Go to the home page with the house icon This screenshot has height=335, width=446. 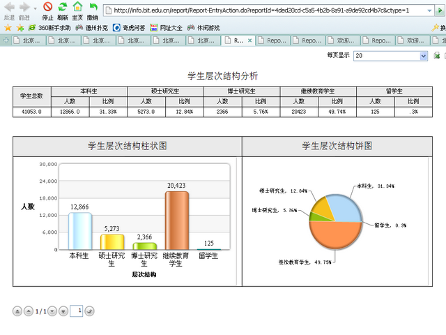(x=77, y=7)
